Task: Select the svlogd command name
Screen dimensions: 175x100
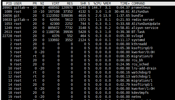Action: click(x=137, y=36)
